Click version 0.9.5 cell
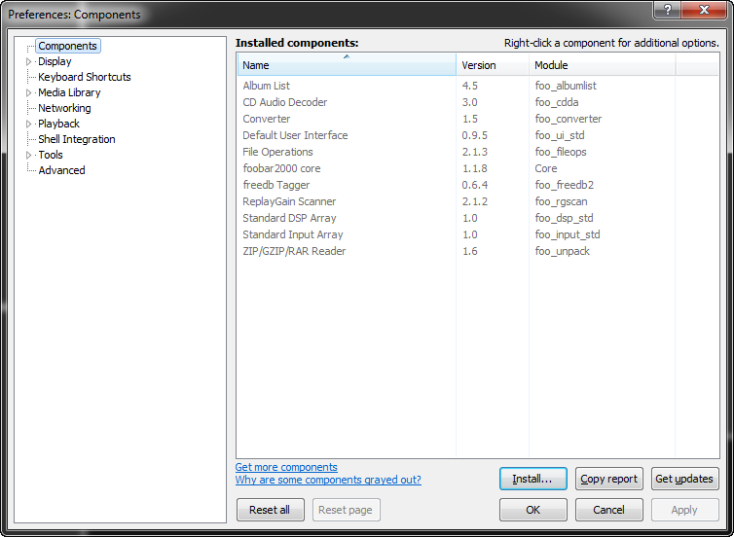The width and height of the screenshot is (734, 537). [475, 135]
